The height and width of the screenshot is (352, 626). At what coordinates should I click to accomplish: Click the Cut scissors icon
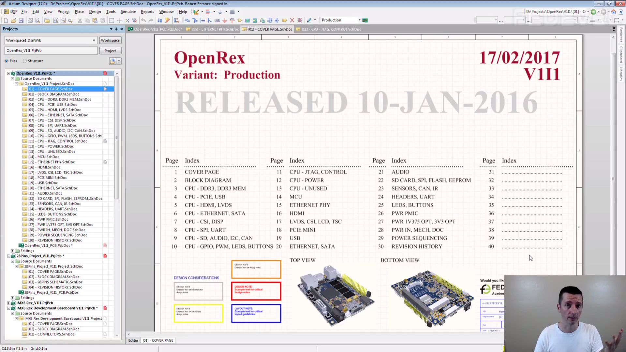[x=80, y=20]
